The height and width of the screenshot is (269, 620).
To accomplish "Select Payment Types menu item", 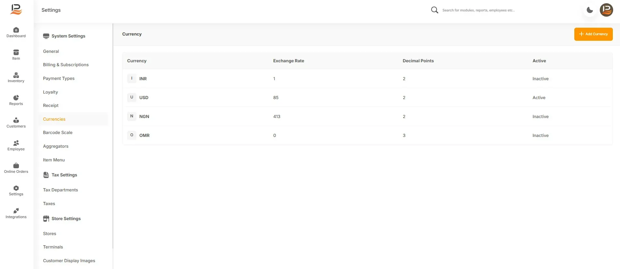I will [x=59, y=79].
